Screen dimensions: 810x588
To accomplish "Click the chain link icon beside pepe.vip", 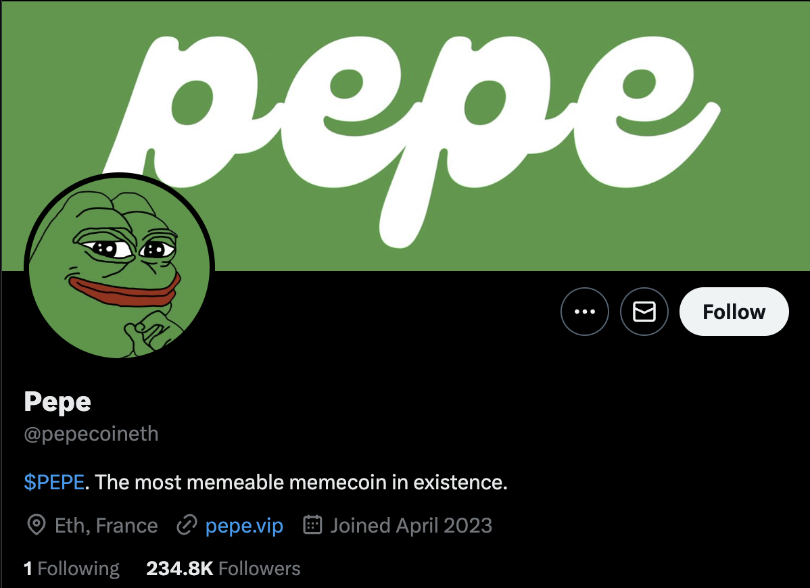I will pyautogui.click(x=187, y=525).
